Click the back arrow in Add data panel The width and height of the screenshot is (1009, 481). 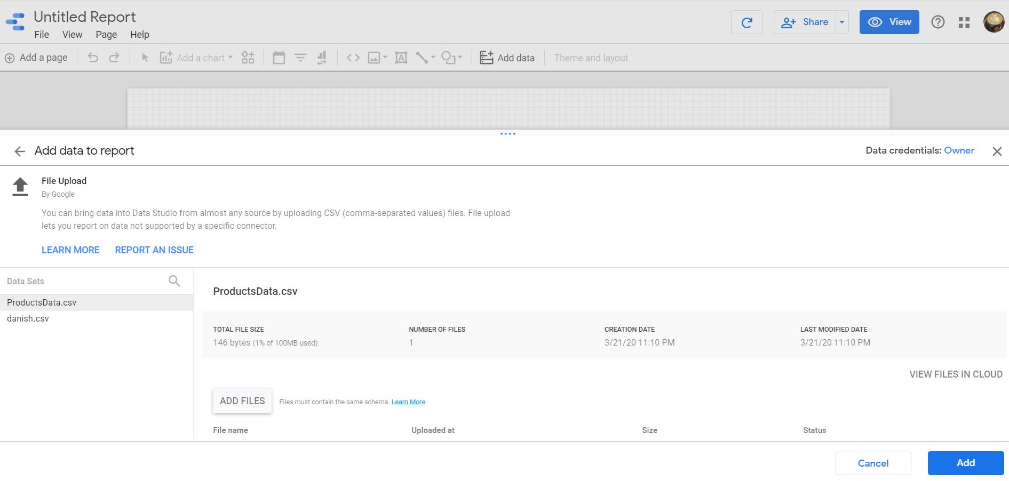tap(20, 151)
